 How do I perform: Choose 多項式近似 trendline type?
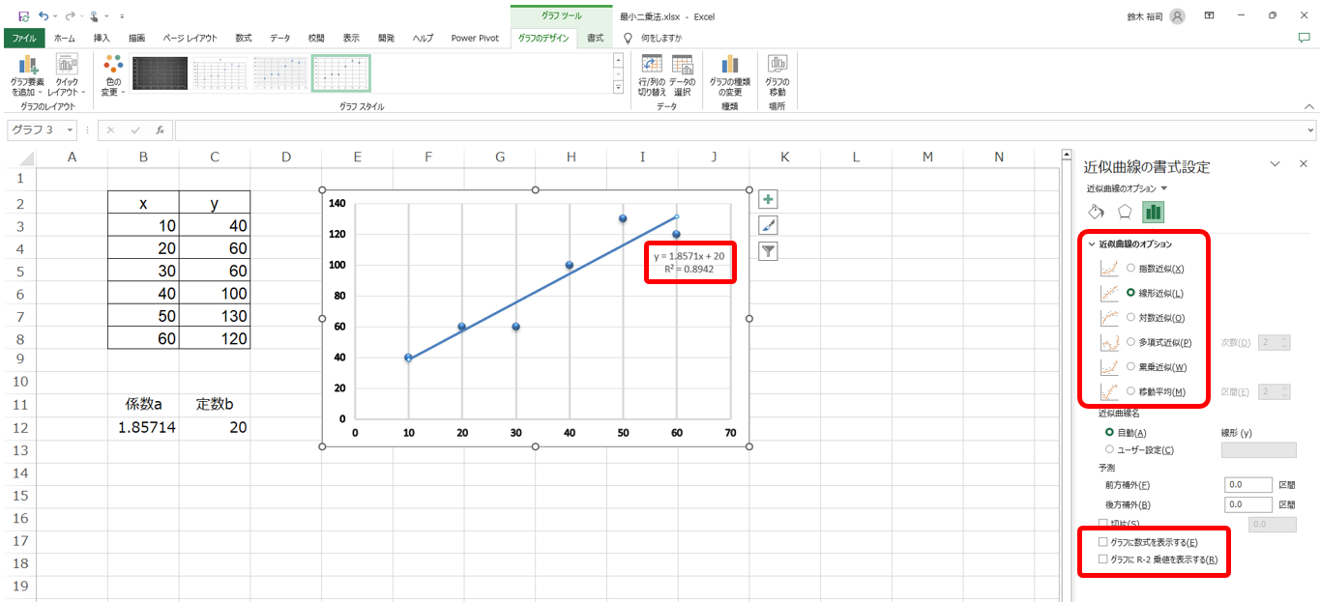(1131, 342)
